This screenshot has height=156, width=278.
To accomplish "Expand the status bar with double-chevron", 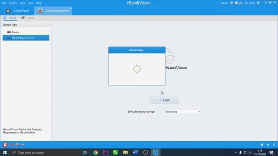I will 274,145.
